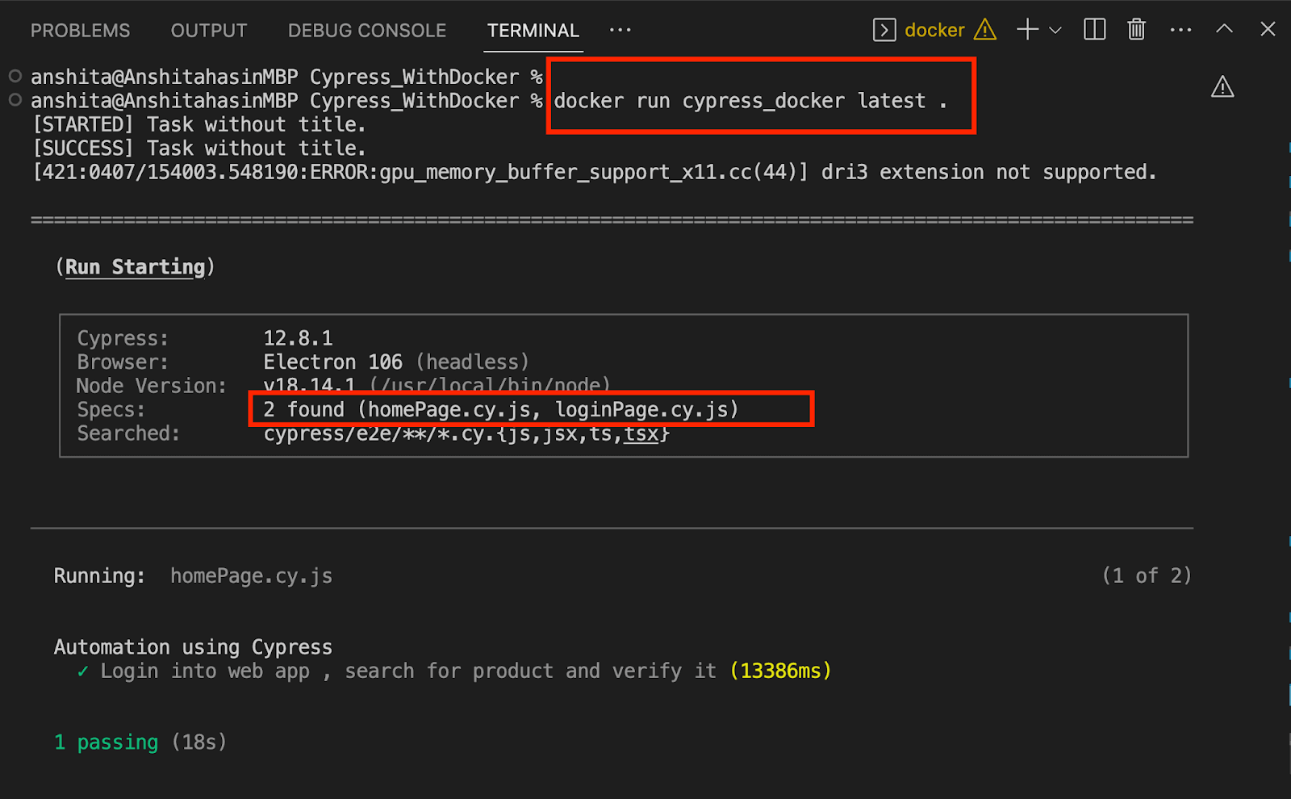Split the terminal pane
Screen dimensions: 1291x799
pos(1093,29)
